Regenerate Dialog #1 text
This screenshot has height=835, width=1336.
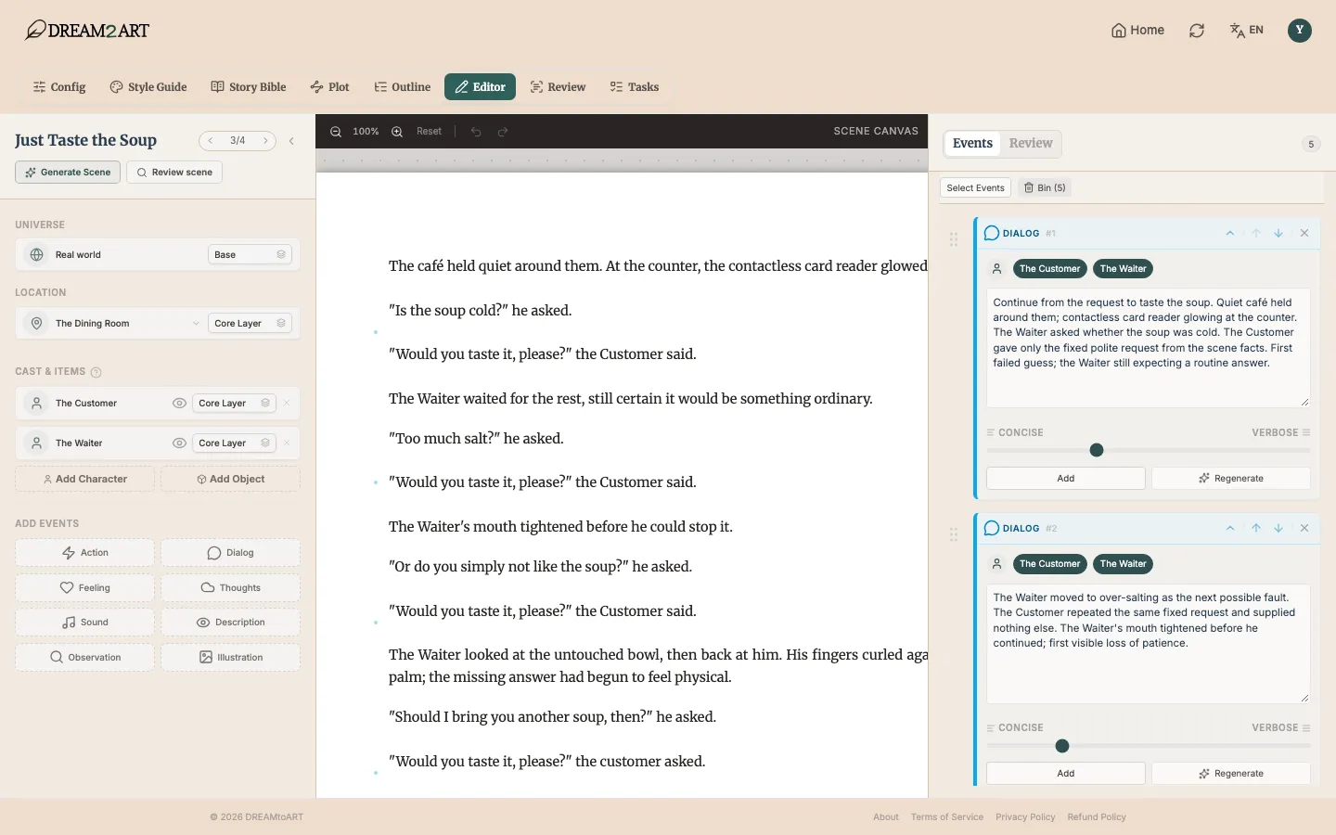(x=1231, y=479)
